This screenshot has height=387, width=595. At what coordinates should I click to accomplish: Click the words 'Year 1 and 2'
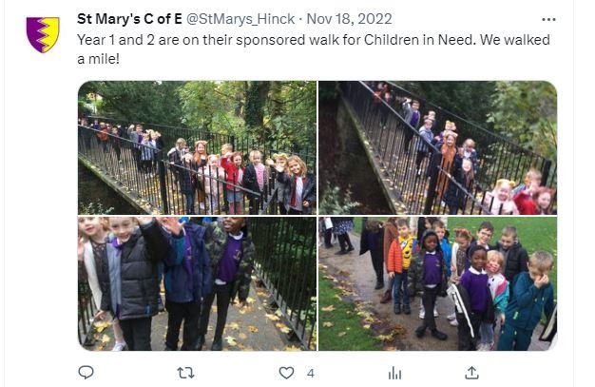tap(116, 40)
